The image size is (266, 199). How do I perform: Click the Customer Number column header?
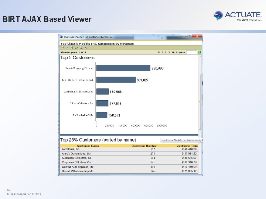pyautogui.click(x=144, y=146)
